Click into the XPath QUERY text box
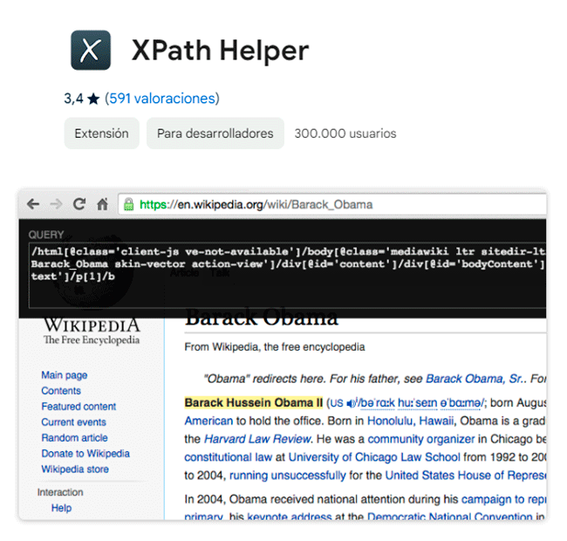567x541 pixels. [288, 276]
